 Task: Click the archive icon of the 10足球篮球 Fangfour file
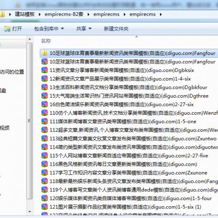44,61
